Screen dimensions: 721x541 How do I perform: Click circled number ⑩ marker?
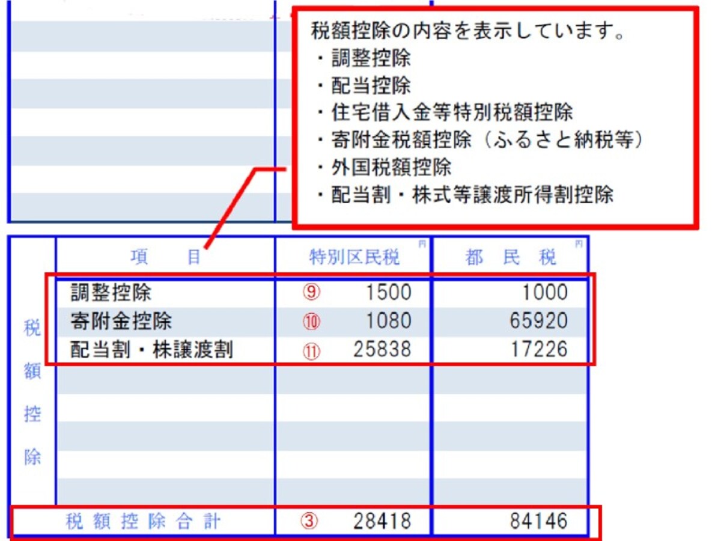coord(312,322)
